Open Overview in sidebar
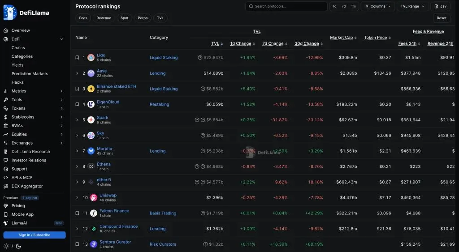 click(21, 30)
